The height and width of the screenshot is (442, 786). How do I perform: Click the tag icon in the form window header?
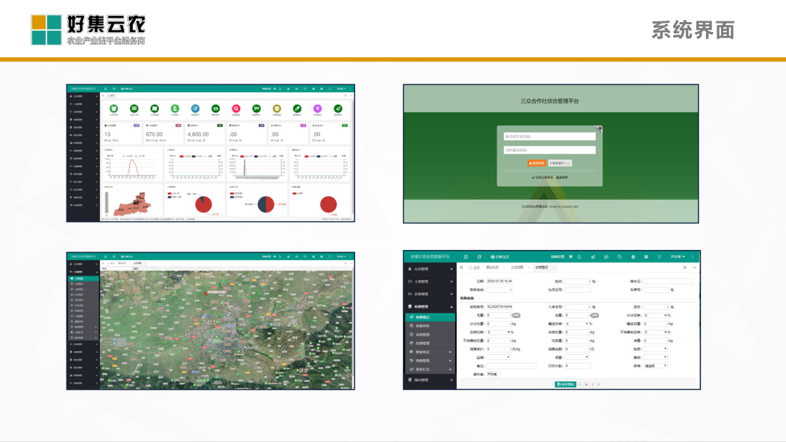pyautogui.click(x=620, y=256)
